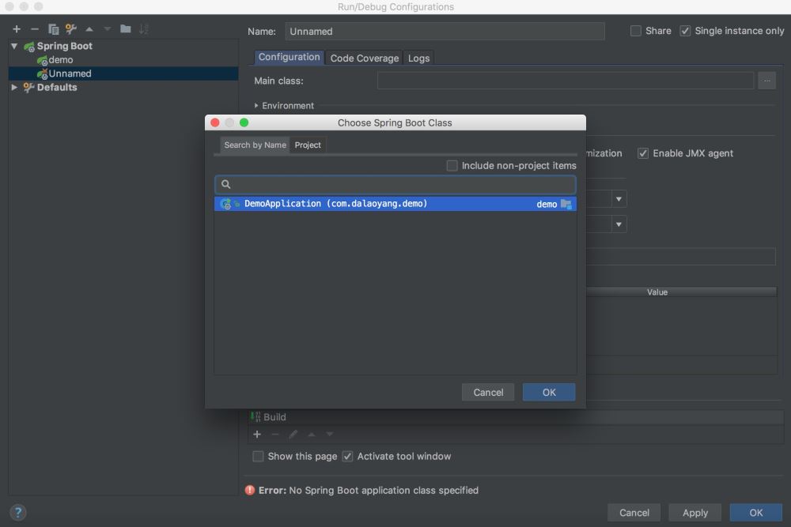Add a new run configuration with plus icon

point(16,29)
